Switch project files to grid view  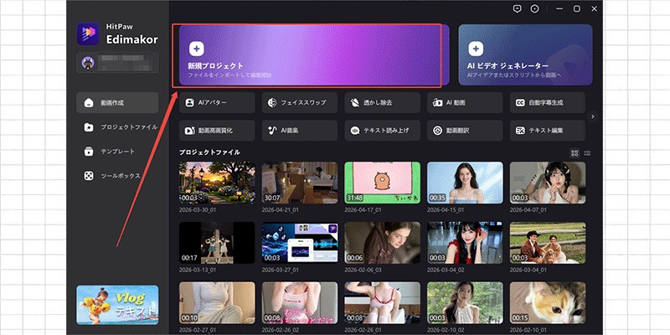coord(575,153)
